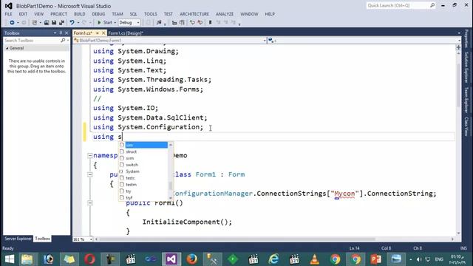Click the Save All toolbar icon
The height and width of the screenshot is (266, 473).
point(61,23)
